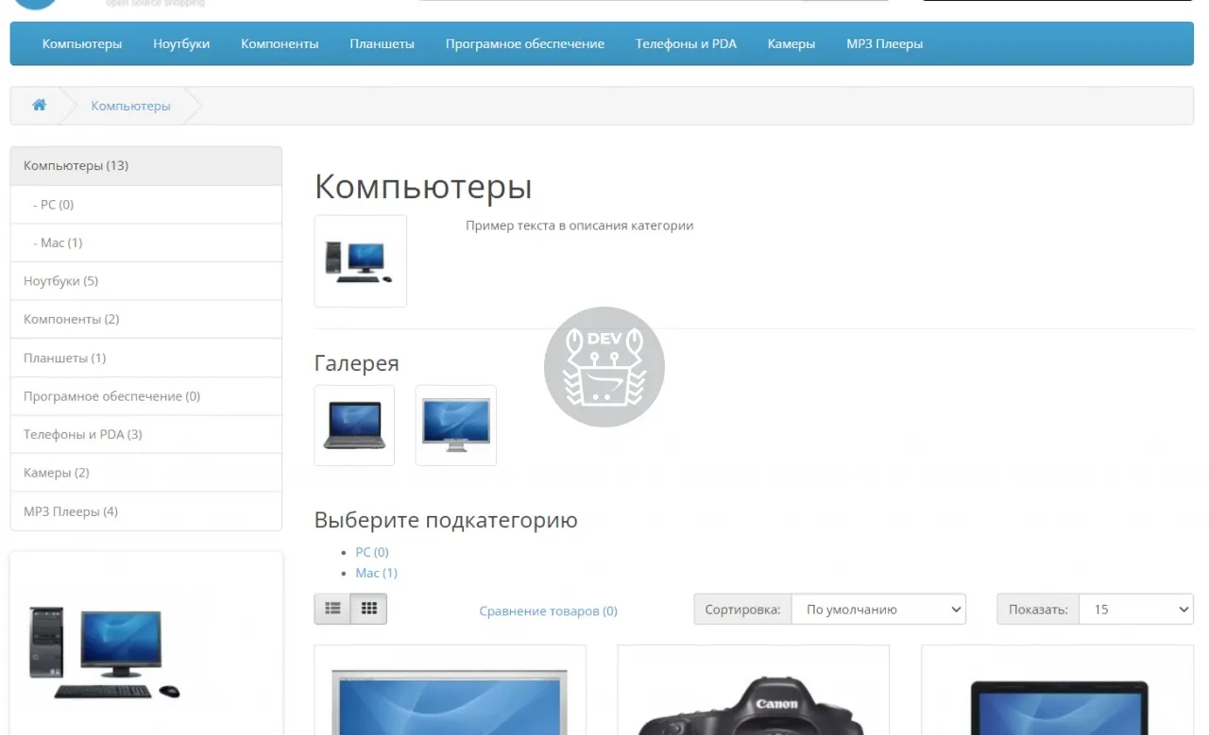Select Програмное обеспечение (0) in sidebar
The height and width of the screenshot is (735, 1209).
(x=146, y=396)
